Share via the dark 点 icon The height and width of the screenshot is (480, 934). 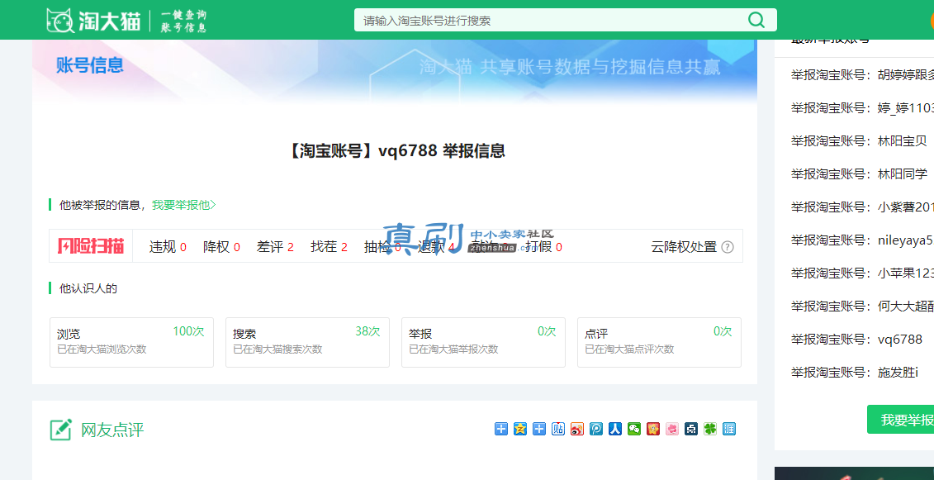pos(691,429)
